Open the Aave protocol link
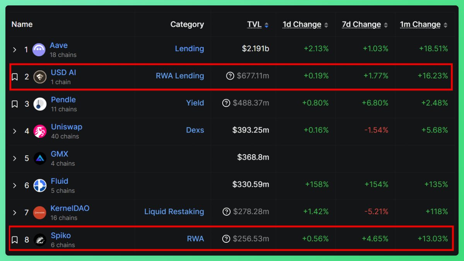The width and height of the screenshot is (464, 261). click(x=59, y=45)
